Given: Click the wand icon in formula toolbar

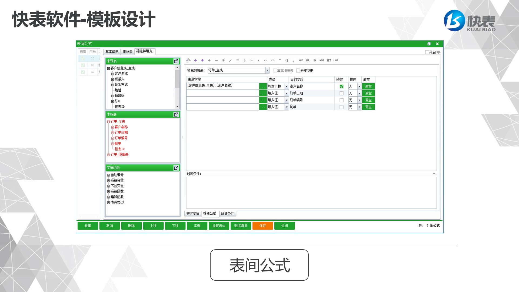Looking at the screenshot, I should (x=188, y=60).
